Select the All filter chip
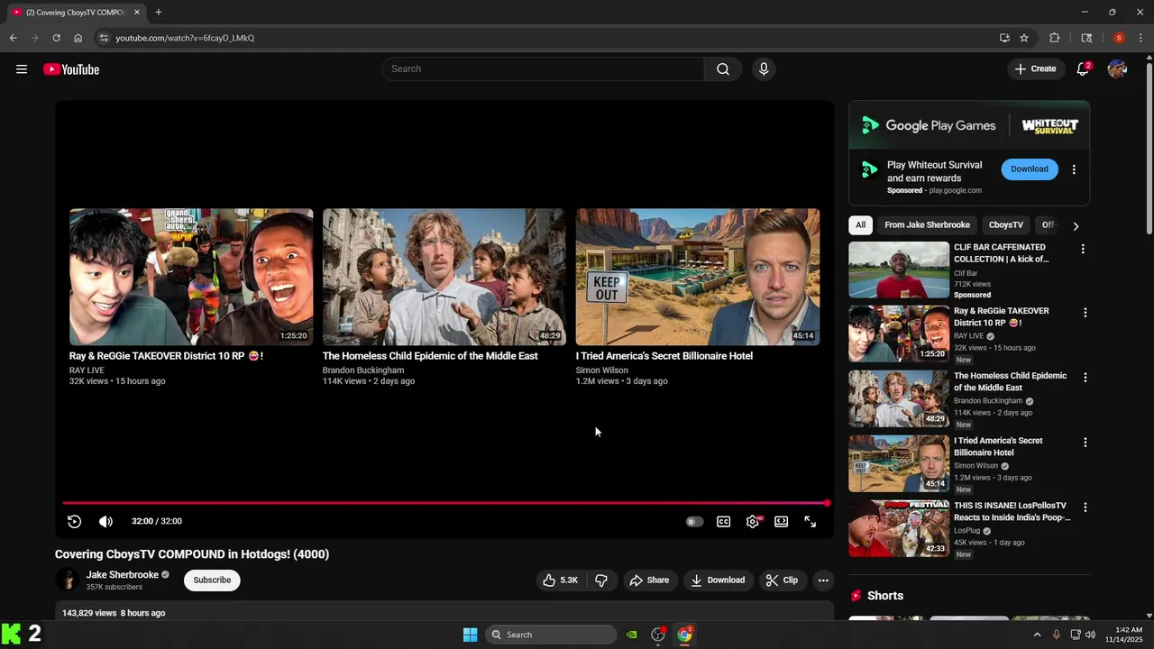 point(861,225)
